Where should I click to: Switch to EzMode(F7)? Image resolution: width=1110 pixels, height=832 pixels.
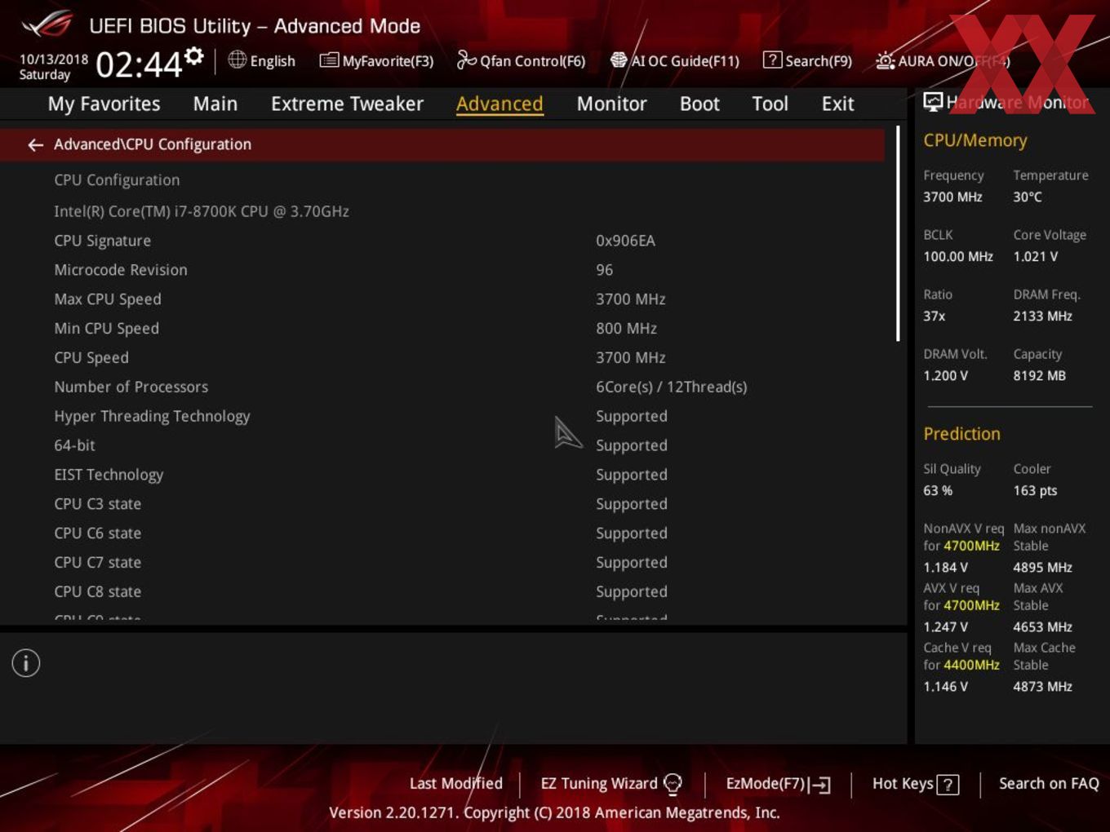(x=778, y=784)
